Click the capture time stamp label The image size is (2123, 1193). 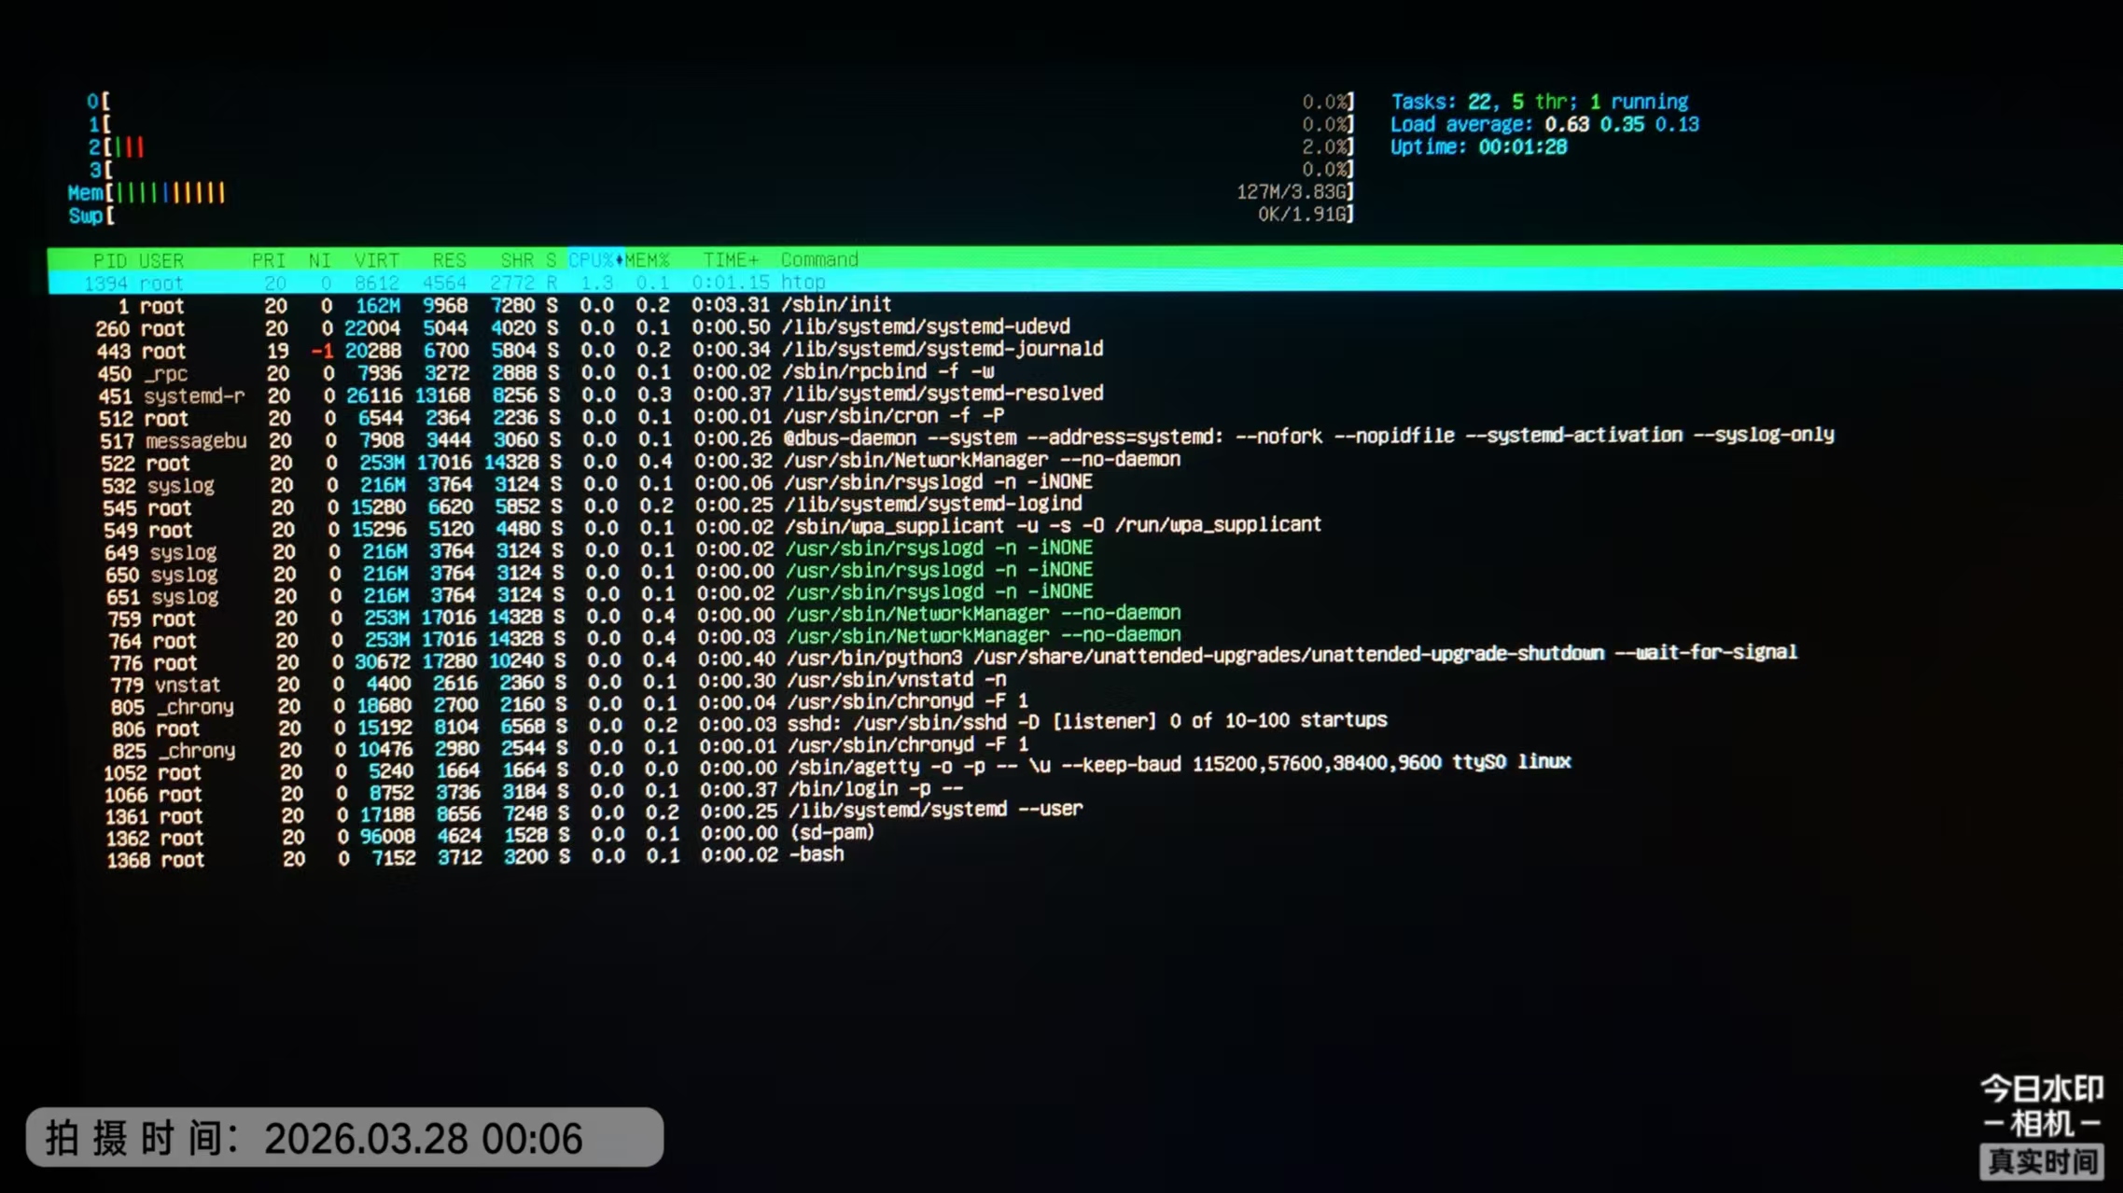[x=344, y=1137]
